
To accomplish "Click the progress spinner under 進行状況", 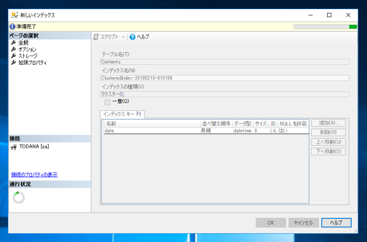I will (x=19, y=198).
